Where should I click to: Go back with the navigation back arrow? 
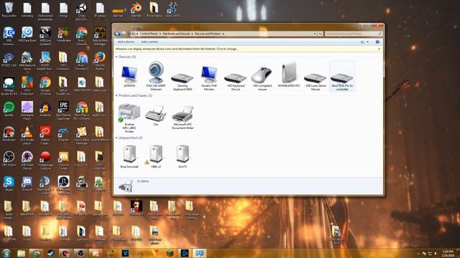[117, 34]
